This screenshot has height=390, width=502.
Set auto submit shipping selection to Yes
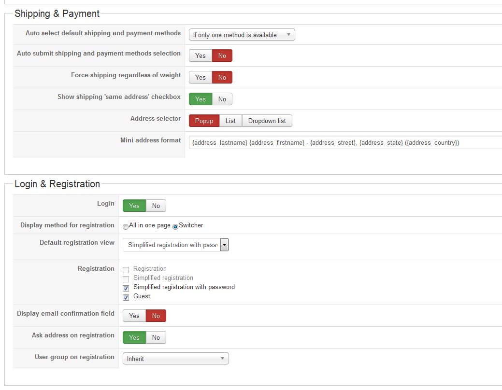(201, 56)
